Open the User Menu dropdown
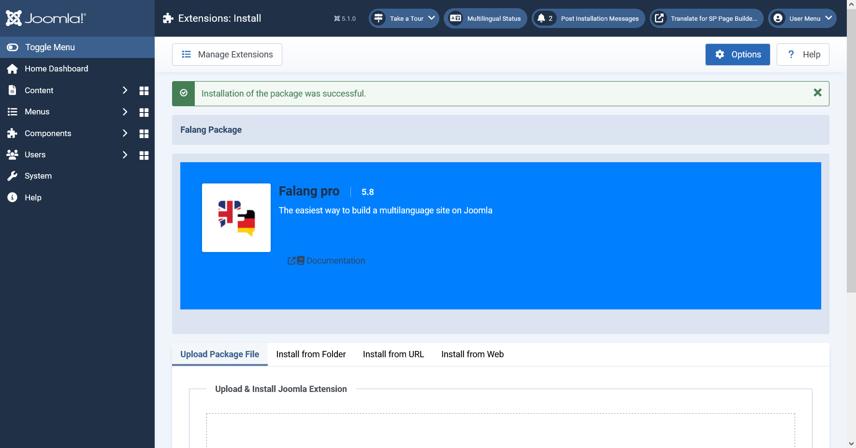This screenshot has width=856, height=448. tap(802, 18)
